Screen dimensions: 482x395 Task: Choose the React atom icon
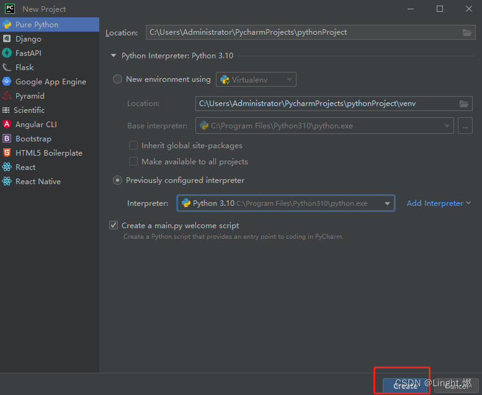7,167
